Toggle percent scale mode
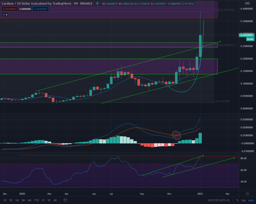The width and height of the screenshot is (256, 204). [x=237, y=200]
